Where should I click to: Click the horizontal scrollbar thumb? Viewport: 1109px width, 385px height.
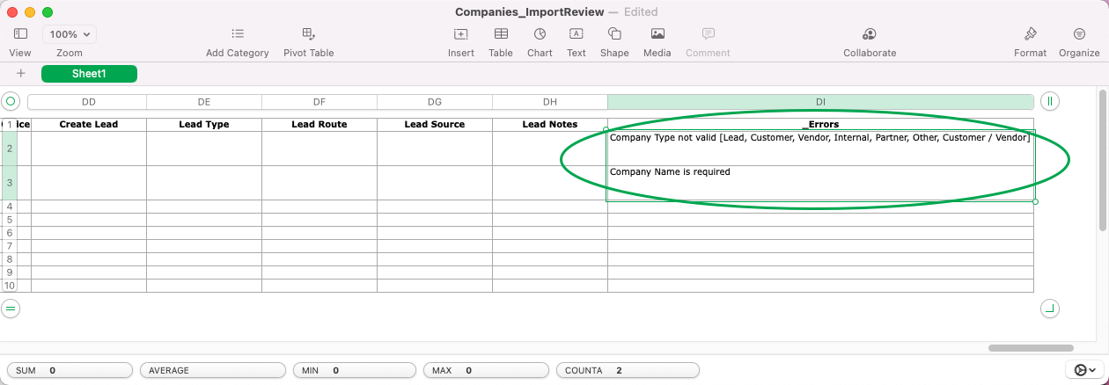(1031, 348)
